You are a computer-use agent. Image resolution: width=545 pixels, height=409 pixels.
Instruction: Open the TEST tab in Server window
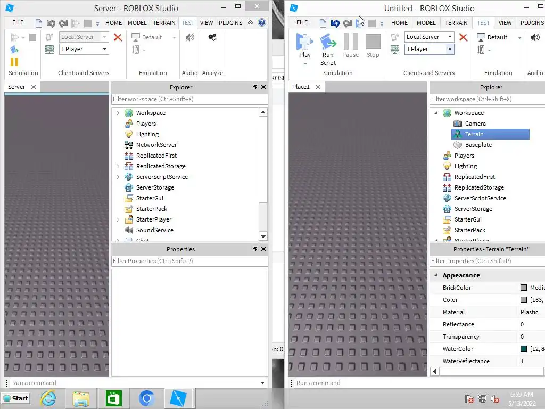point(188,23)
